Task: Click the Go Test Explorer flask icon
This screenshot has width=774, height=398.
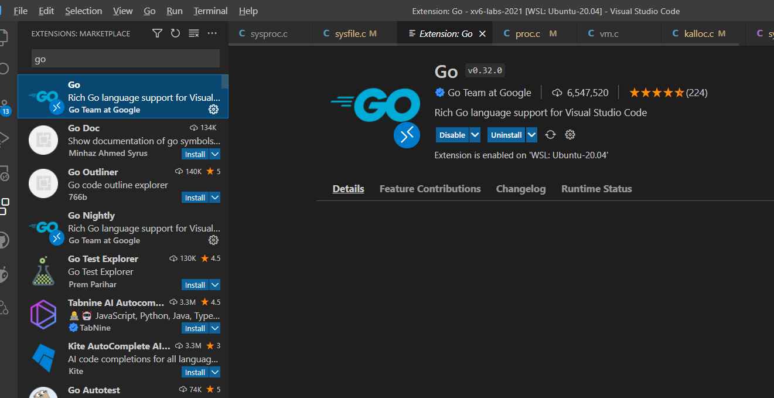Action: pos(43,271)
